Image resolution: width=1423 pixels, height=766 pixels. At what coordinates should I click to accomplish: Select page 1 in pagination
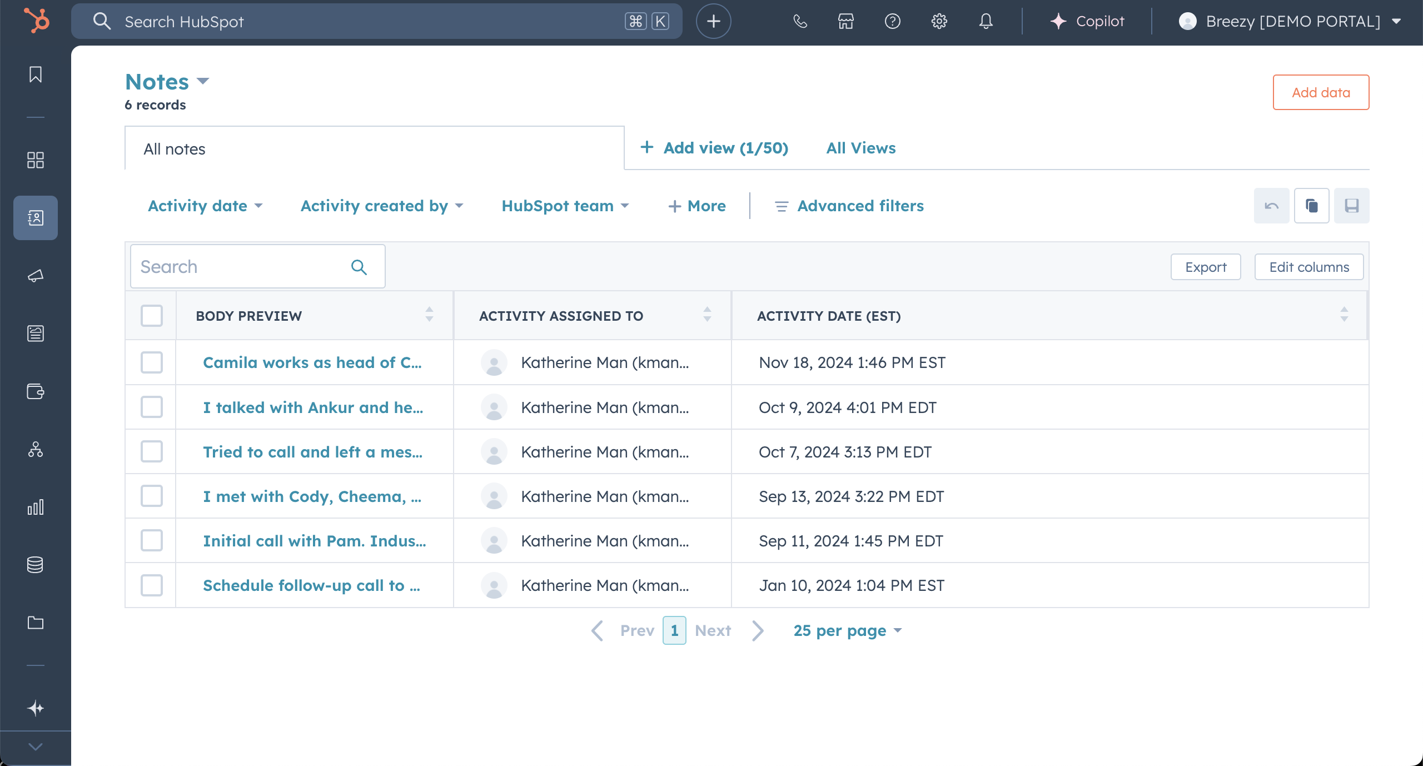click(x=674, y=630)
